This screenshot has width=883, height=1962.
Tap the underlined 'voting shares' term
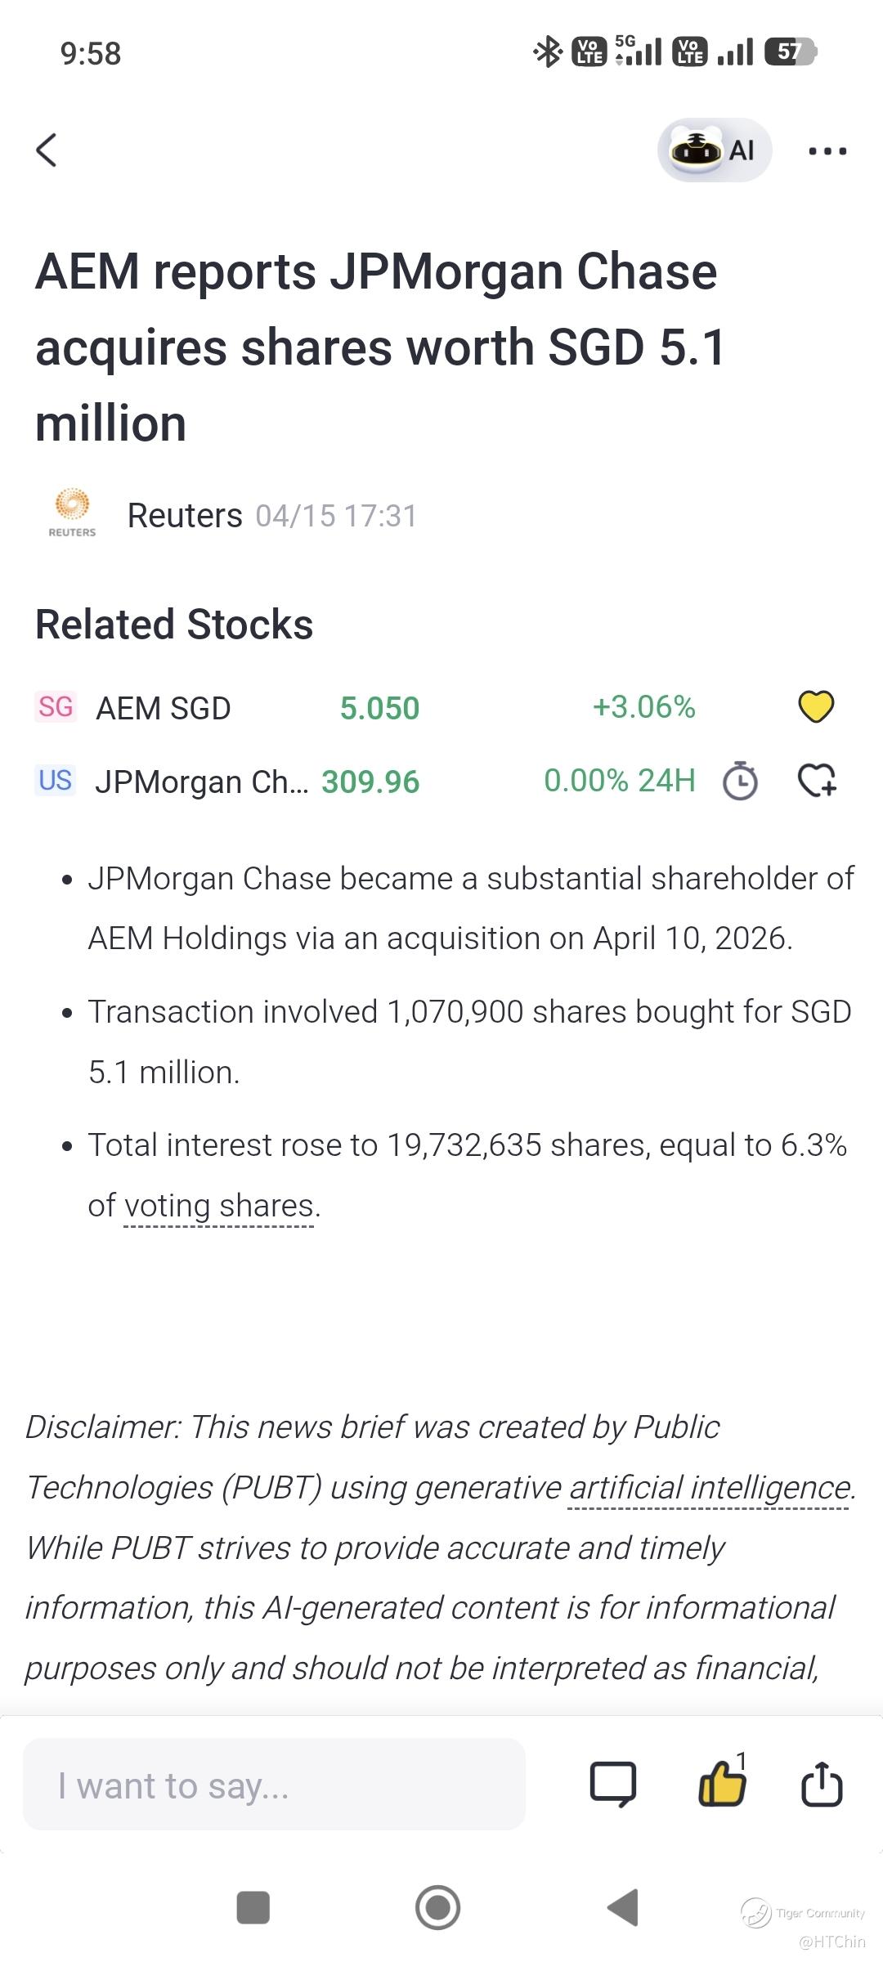click(219, 1207)
